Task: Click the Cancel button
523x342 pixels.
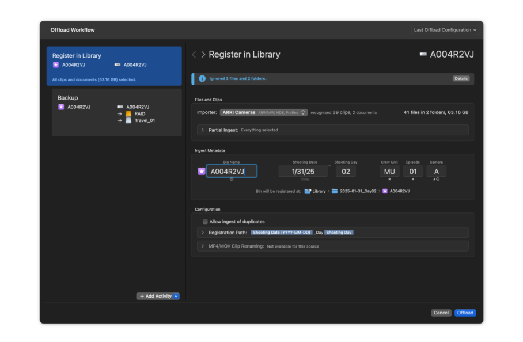Action: pos(441,313)
